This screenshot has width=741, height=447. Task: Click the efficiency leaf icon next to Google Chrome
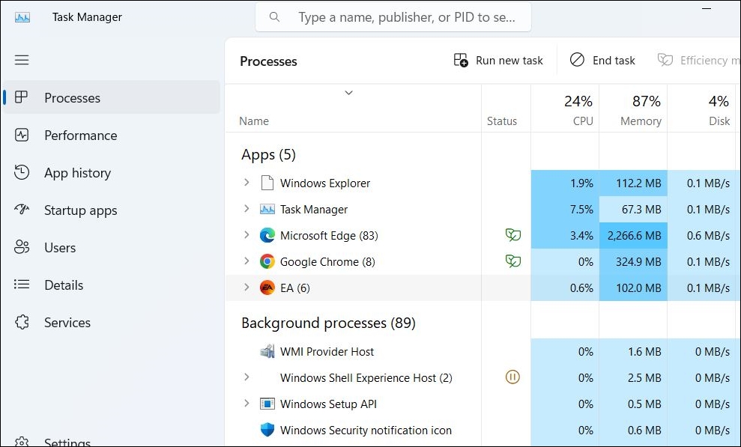(x=513, y=261)
